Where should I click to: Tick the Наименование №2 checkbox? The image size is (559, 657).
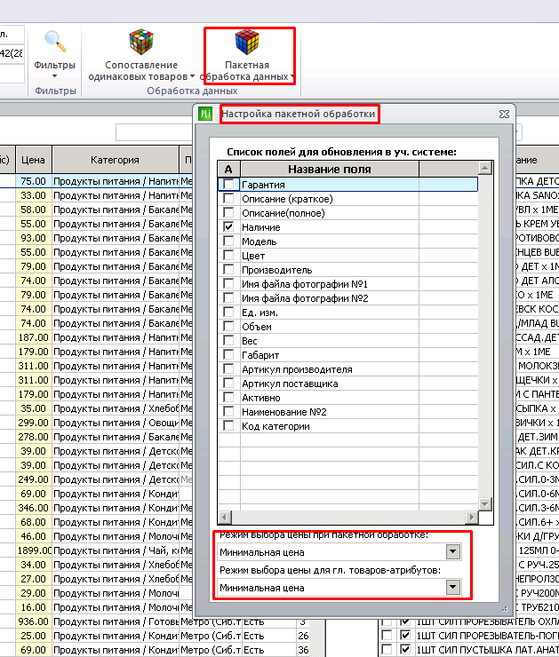tap(228, 411)
